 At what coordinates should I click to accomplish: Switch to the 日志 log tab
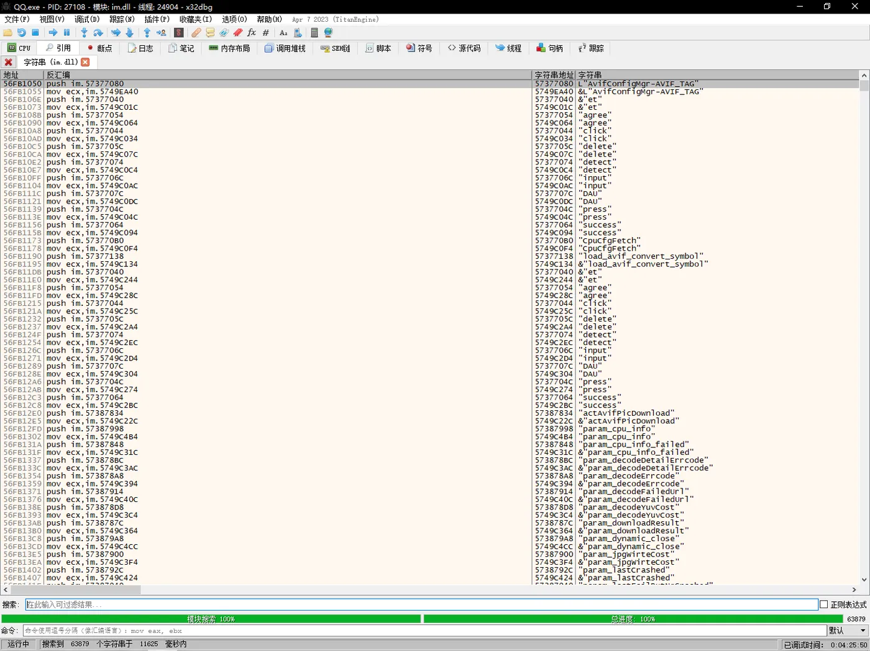140,48
